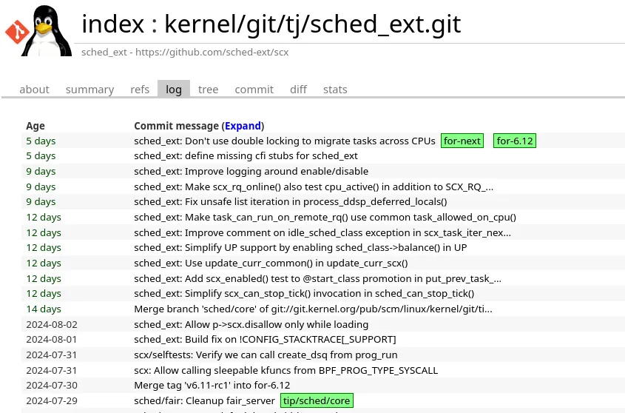Open the about tab
The image size is (625, 413).
pos(34,90)
